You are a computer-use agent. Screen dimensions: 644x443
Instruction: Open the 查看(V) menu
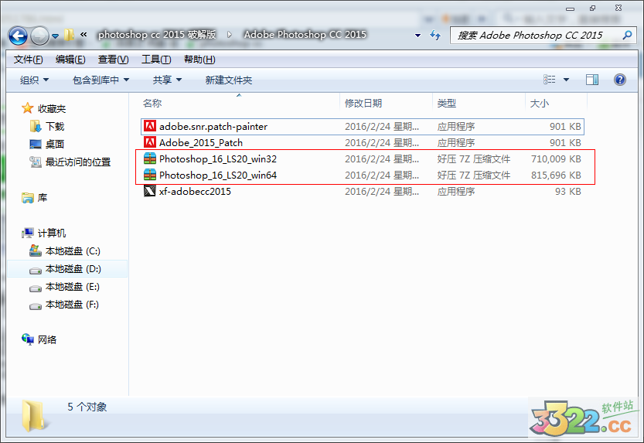coord(114,60)
